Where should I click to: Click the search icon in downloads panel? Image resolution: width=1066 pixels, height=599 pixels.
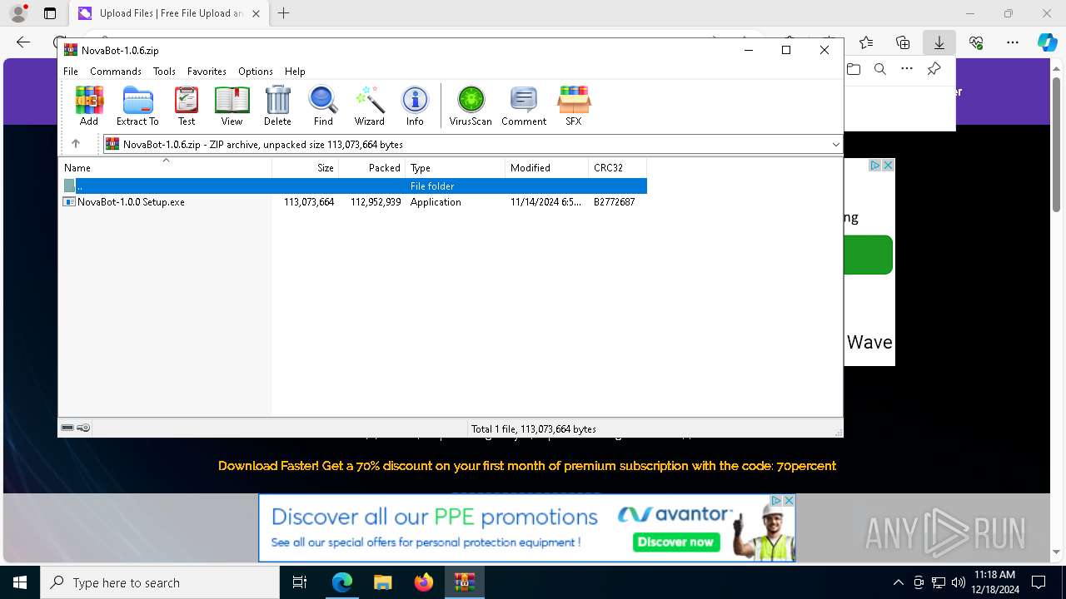880,69
